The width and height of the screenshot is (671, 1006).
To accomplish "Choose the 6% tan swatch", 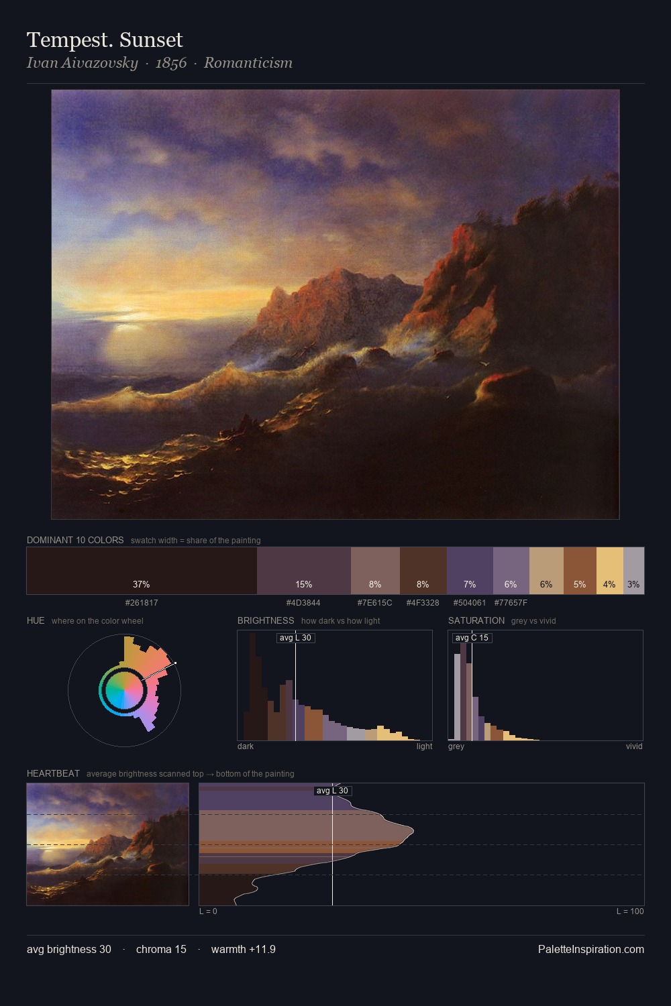I will tap(546, 571).
